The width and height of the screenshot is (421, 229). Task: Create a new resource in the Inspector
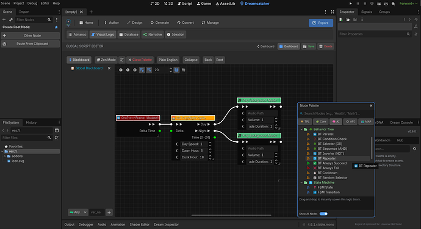click(341, 19)
